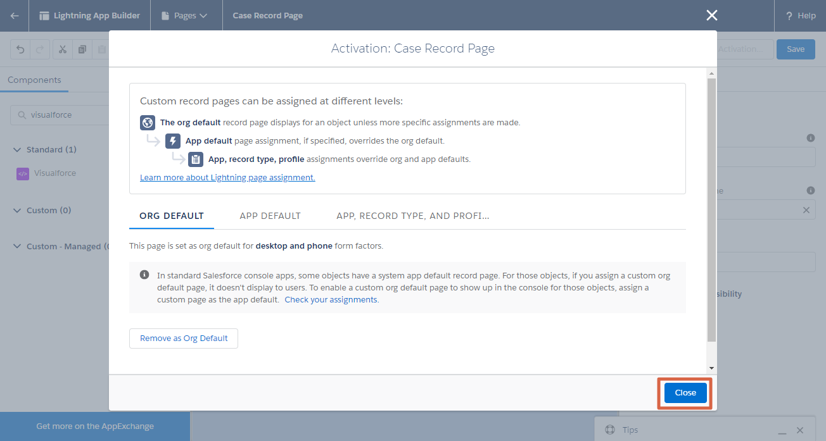Open the Help menu
This screenshot has height=441, width=826.
[x=801, y=16]
